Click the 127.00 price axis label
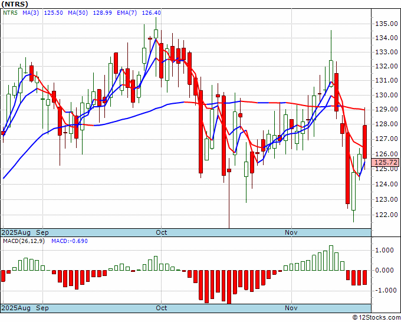The height and width of the screenshot is (322, 401). coord(386,139)
